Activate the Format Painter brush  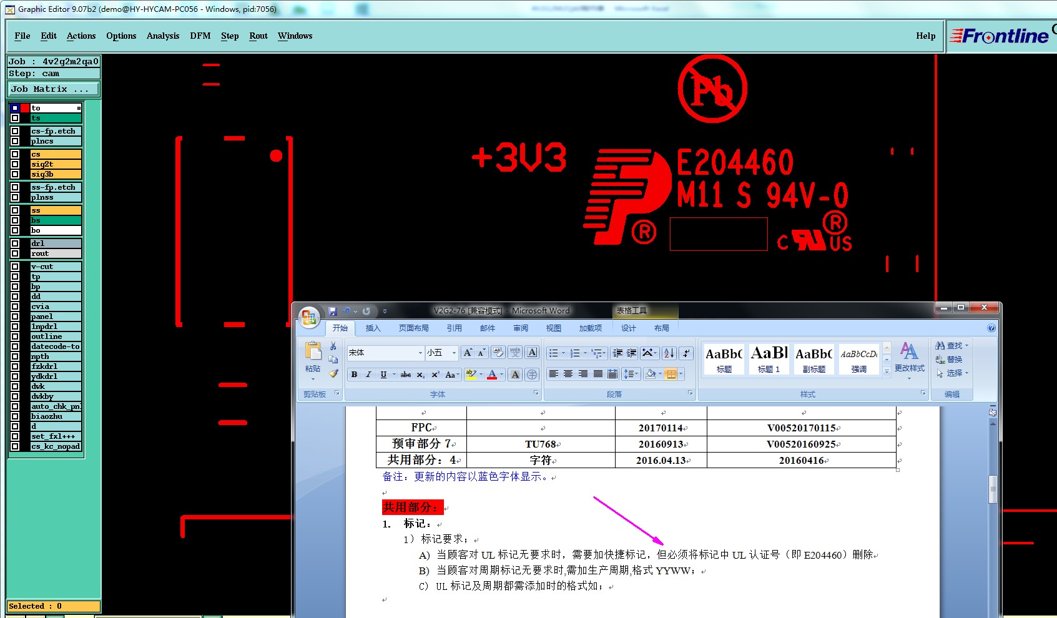(x=333, y=373)
